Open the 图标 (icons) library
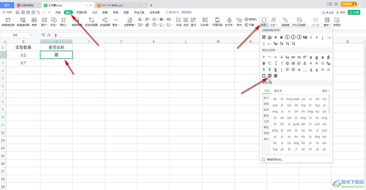 click(63, 22)
